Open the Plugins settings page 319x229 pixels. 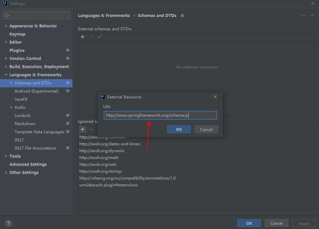tap(17, 50)
